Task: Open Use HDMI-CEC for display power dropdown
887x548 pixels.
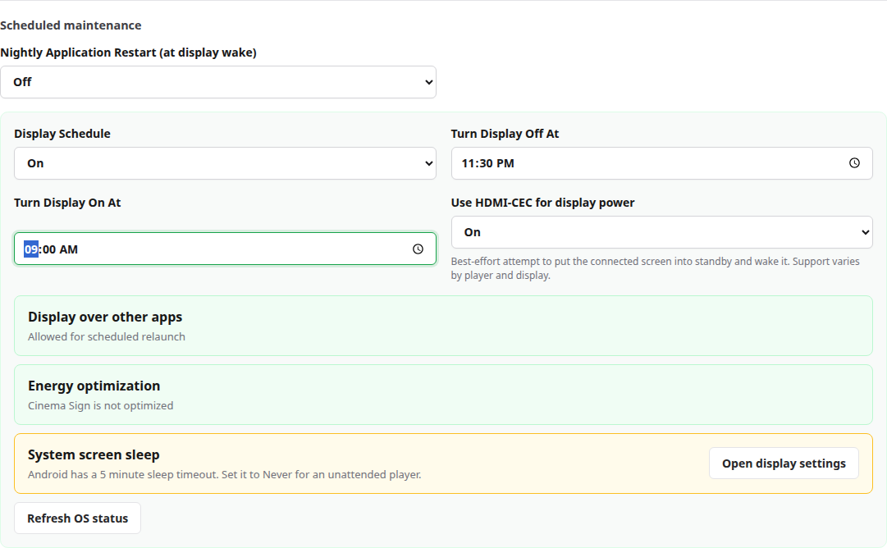Action: (x=662, y=232)
